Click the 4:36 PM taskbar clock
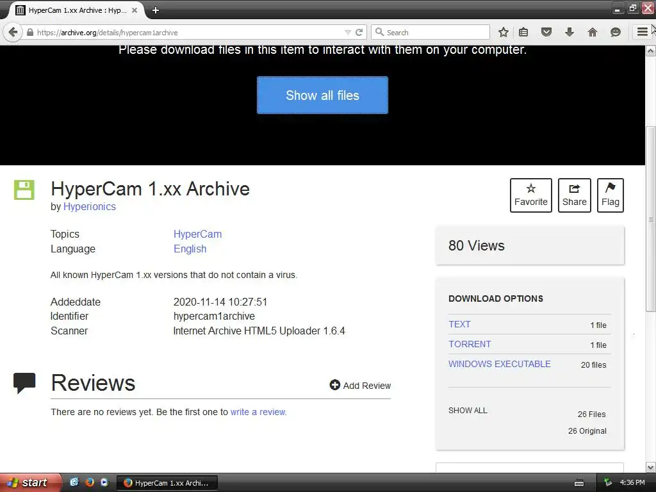 (632, 482)
